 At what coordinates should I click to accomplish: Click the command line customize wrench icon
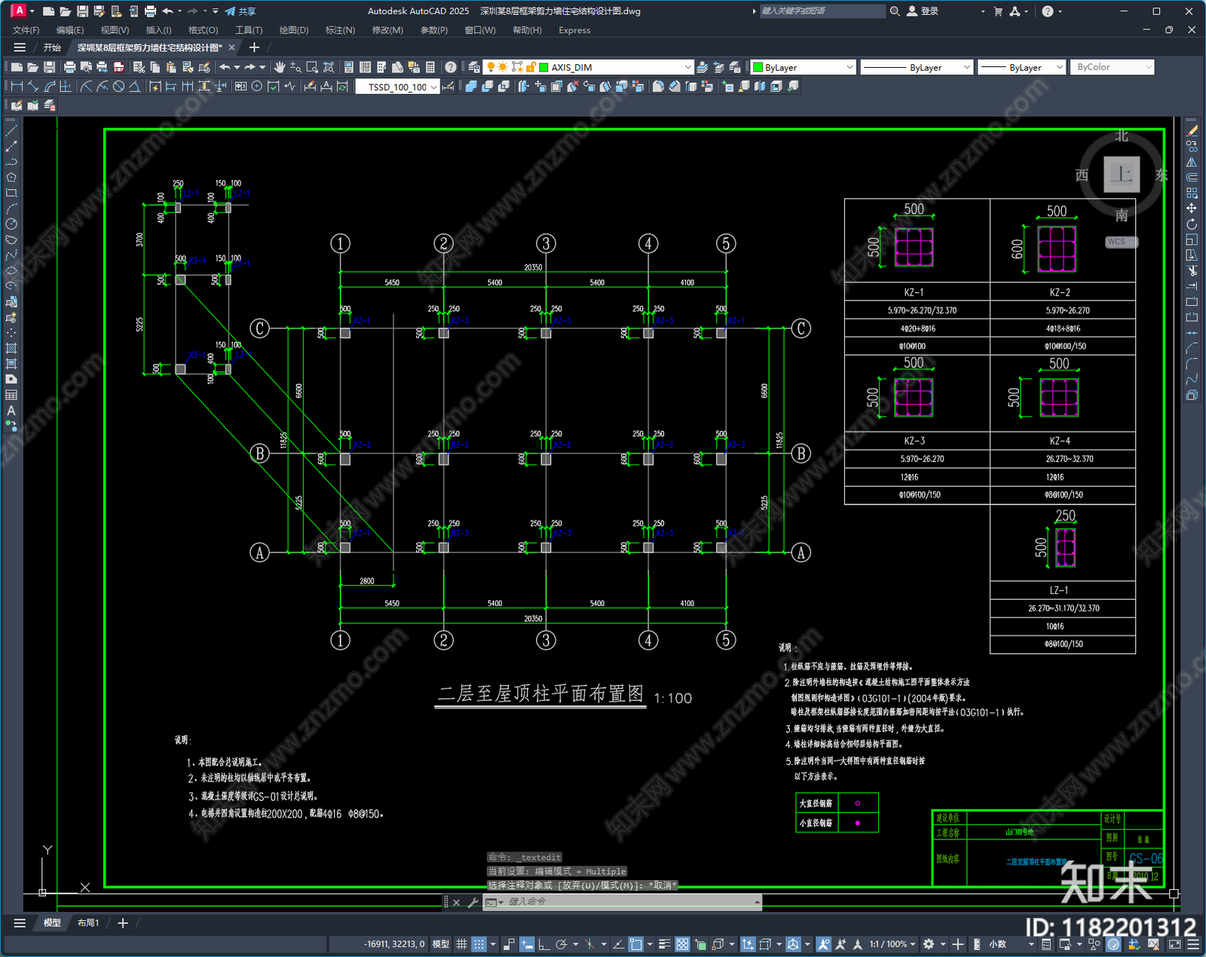(x=473, y=902)
